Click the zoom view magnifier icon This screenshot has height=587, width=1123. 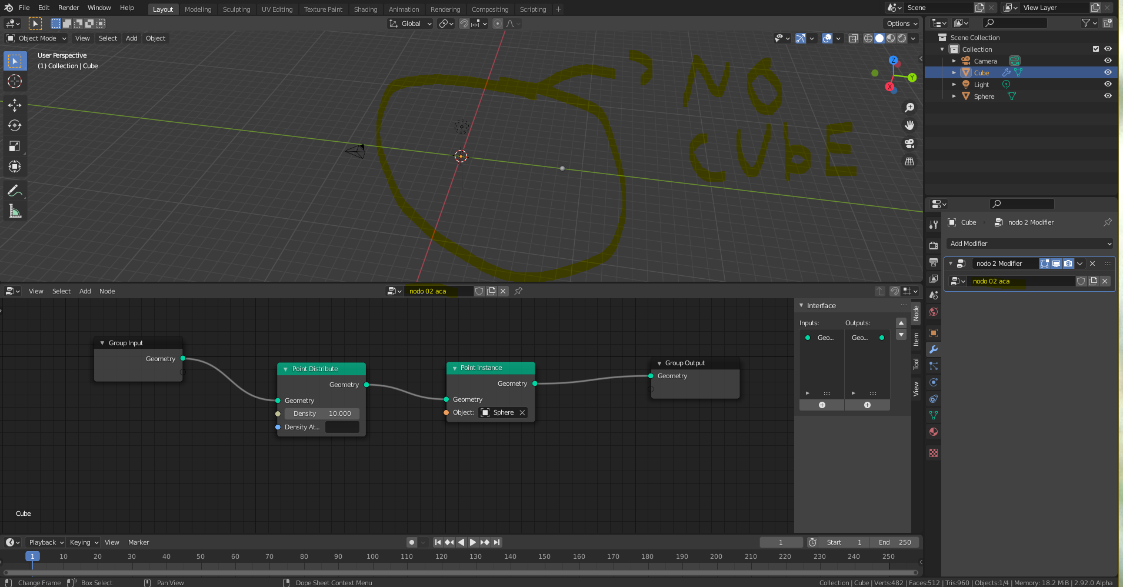pyautogui.click(x=909, y=108)
